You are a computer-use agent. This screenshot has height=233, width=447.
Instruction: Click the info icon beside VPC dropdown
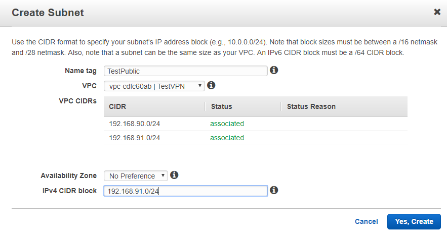(x=212, y=86)
